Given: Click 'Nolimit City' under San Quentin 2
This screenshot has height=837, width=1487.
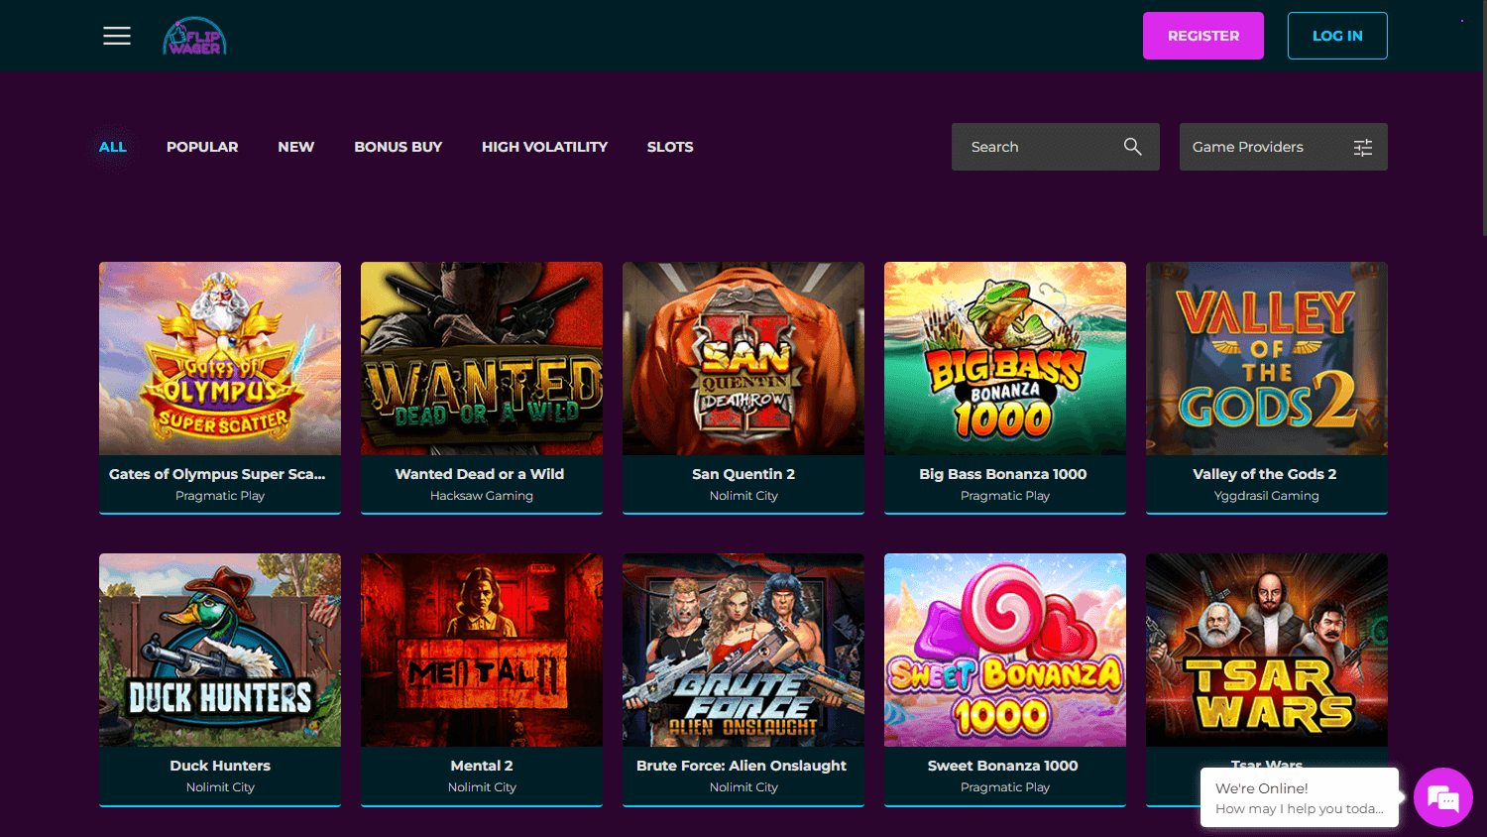Looking at the screenshot, I should point(743,496).
